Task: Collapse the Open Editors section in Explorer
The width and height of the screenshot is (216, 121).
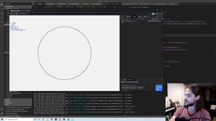Action: coord(18,6)
